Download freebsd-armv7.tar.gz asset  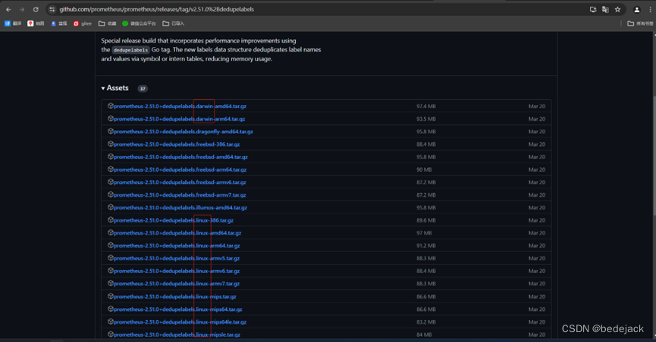[180, 195]
